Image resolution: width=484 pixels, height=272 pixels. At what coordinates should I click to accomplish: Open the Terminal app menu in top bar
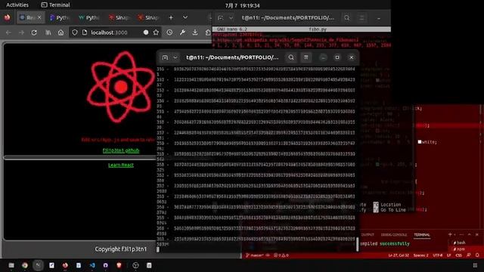tap(55, 5)
